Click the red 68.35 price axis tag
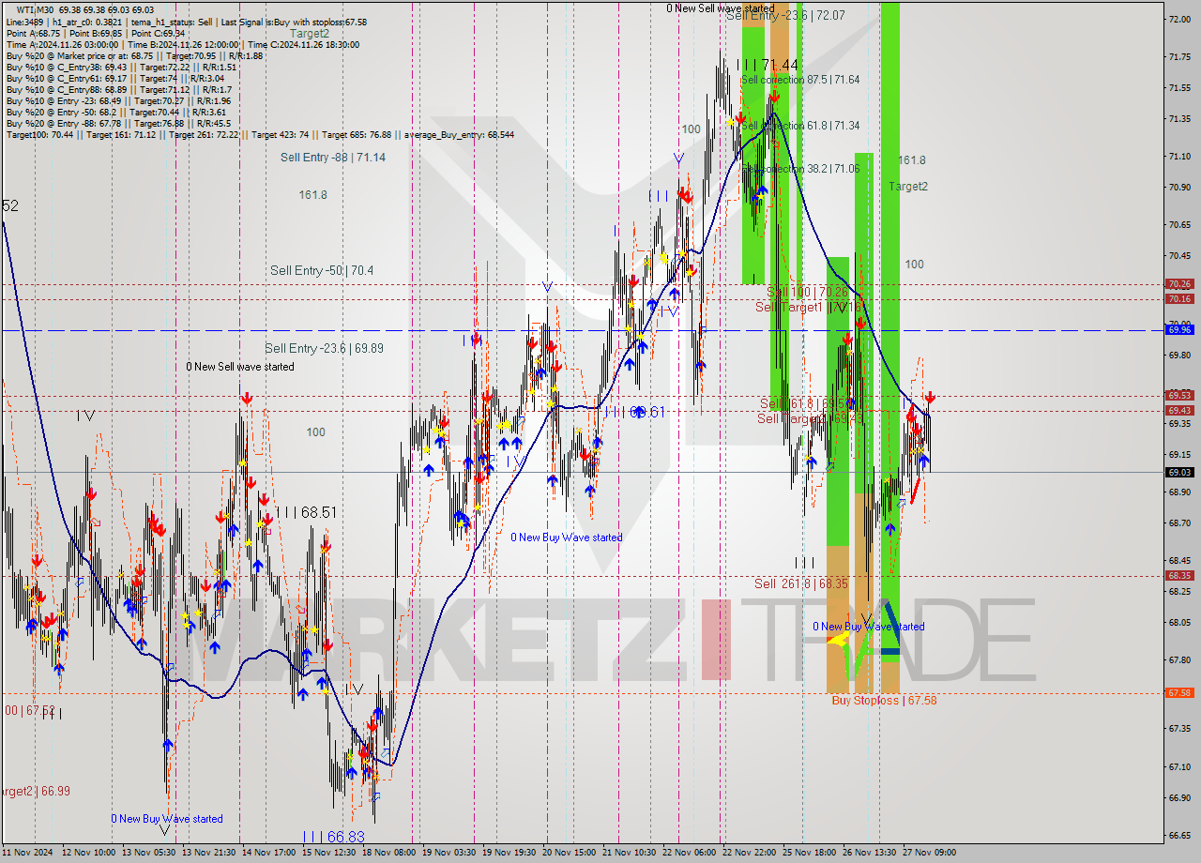1201x863 pixels. click(1179, 575)
